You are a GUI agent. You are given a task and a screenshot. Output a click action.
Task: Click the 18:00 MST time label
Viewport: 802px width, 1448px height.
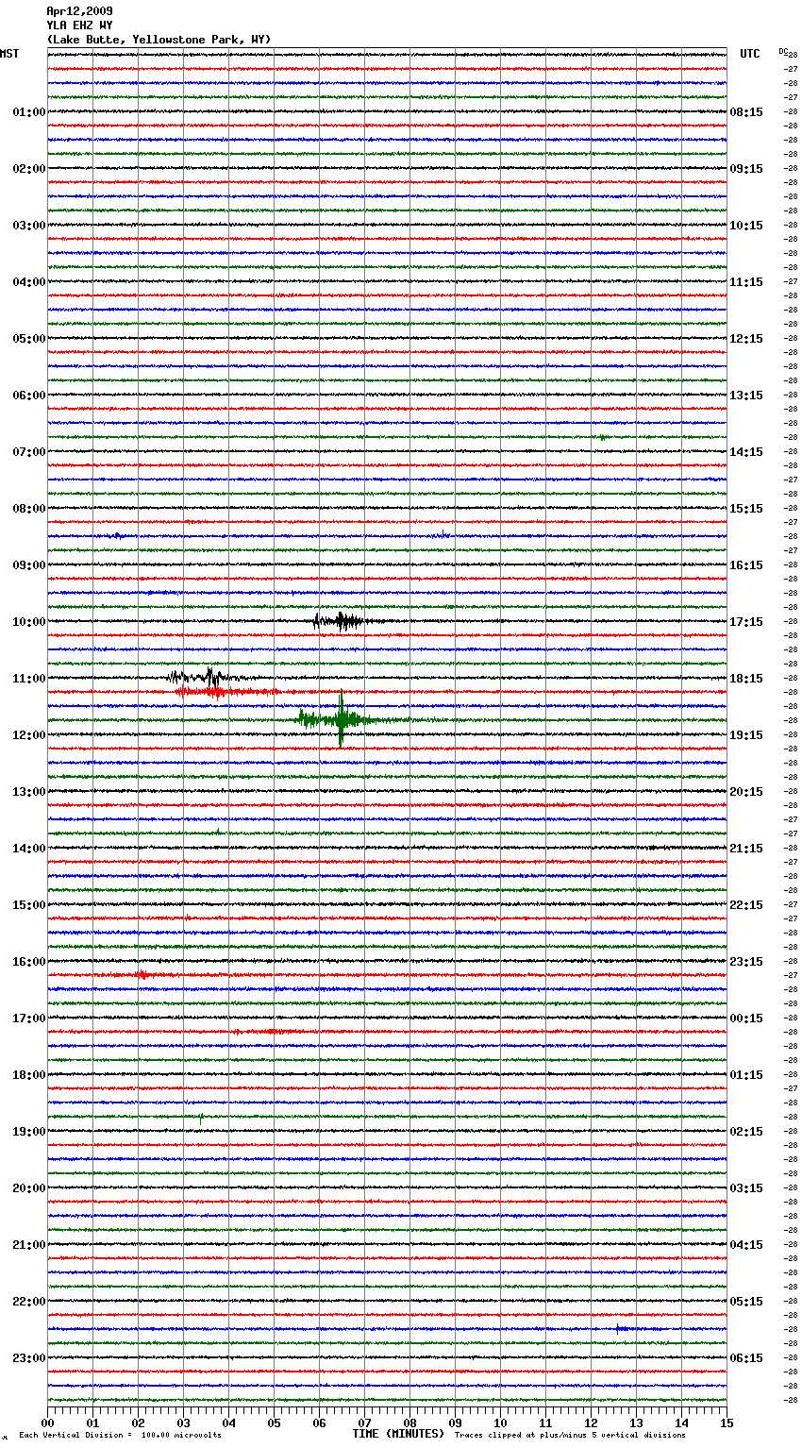[x=28, y=1075]
